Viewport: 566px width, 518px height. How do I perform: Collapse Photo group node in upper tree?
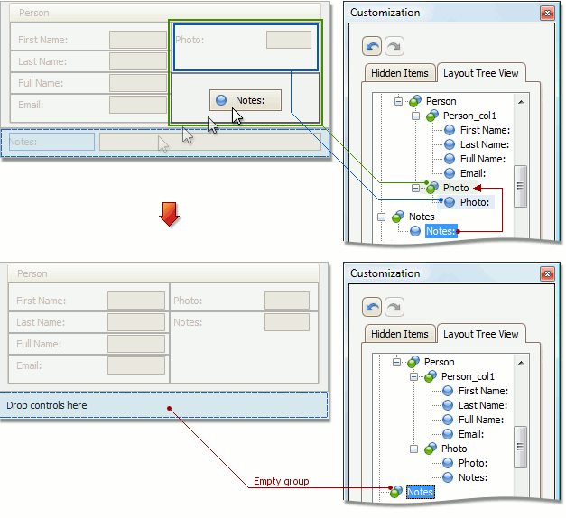(x=415, y=188)
